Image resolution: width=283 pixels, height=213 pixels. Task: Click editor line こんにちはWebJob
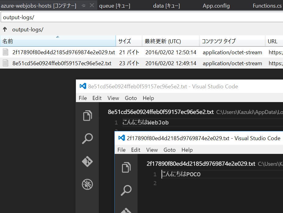pos(145,122)
